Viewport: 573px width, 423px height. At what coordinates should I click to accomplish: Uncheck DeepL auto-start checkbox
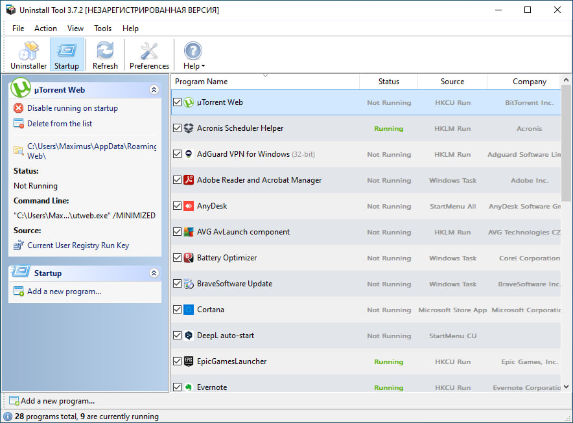[x=177, y=336]
